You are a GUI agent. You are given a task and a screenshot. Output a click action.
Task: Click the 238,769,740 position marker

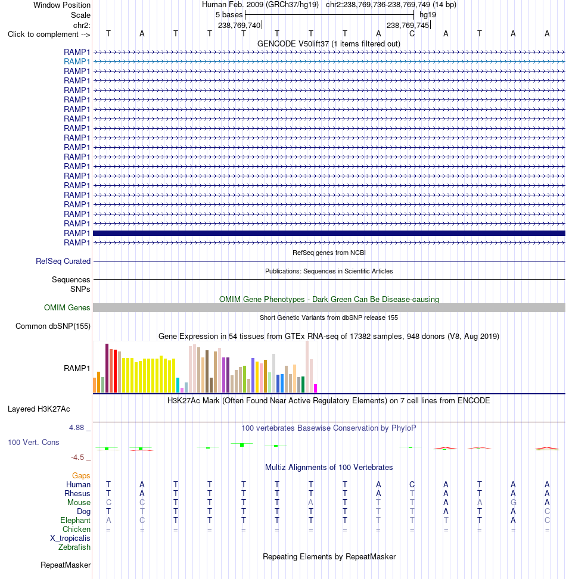point(240,25)
